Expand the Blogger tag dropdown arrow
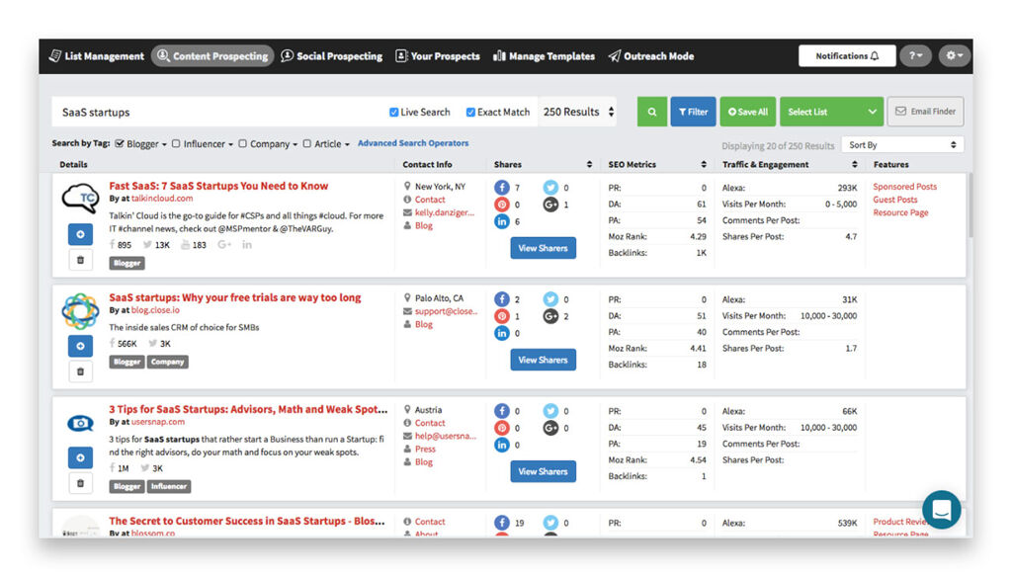Viewport: 1012px width, 577px height. [164, 144]
